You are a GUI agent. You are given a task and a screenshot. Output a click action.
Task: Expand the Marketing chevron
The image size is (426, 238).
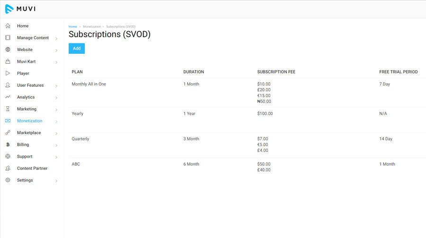[56, 110]
